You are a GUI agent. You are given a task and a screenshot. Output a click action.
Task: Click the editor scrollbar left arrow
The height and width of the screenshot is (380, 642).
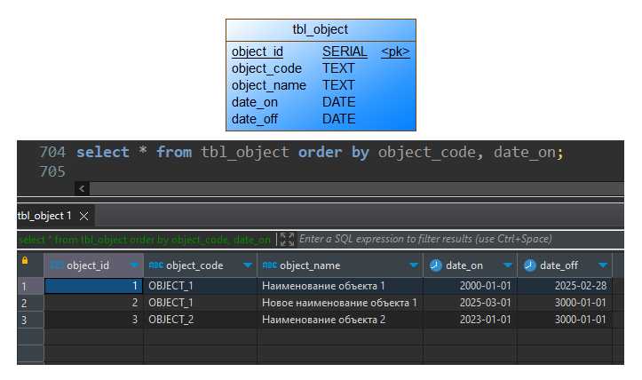82,188
